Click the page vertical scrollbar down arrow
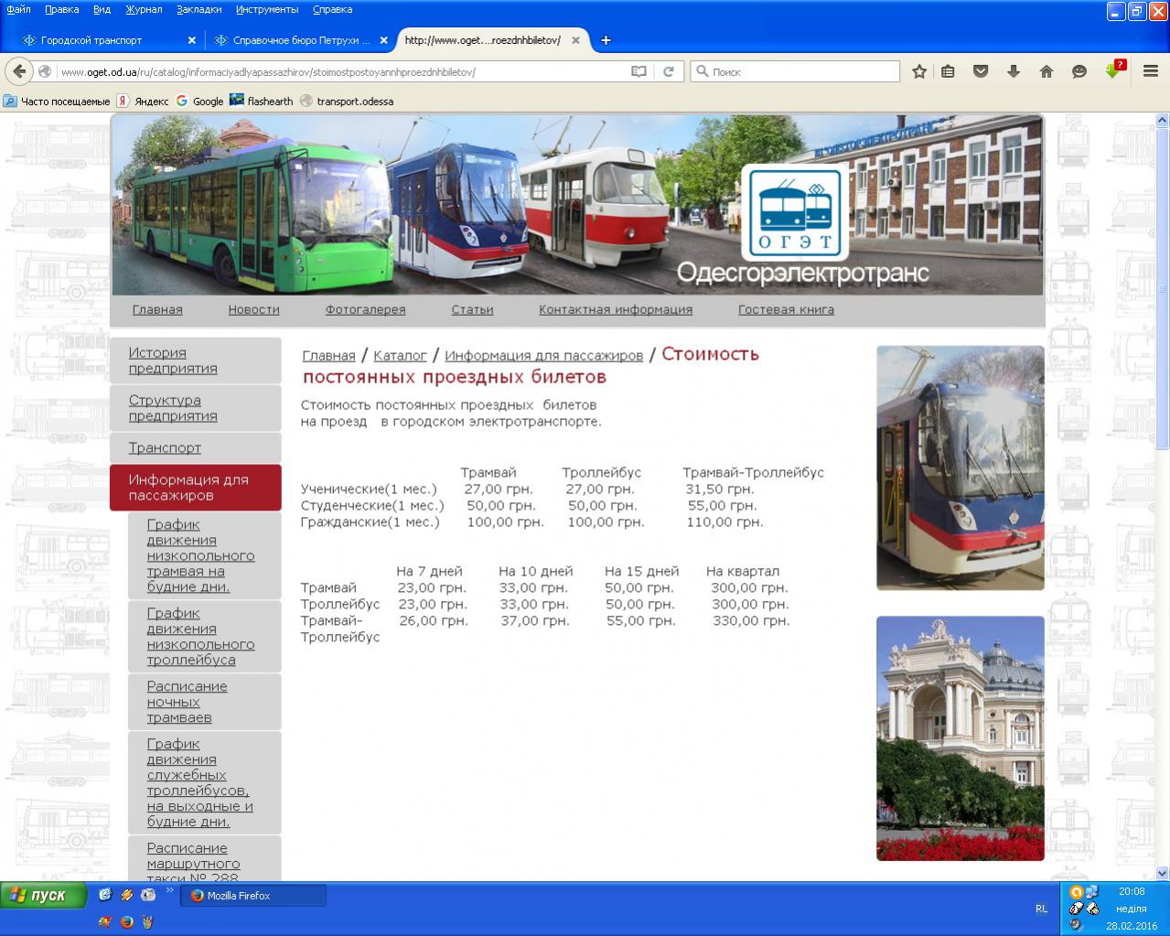The width and height of the screenshot is (1170, 936). click(x=1163, y=873)
